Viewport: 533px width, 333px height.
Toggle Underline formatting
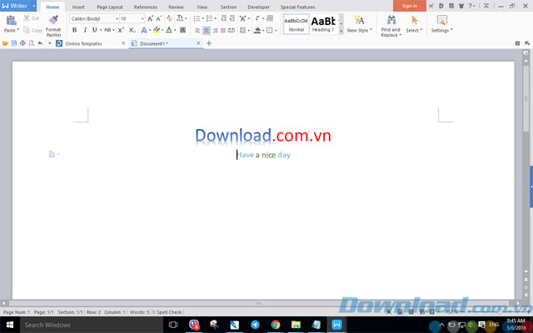94,30
